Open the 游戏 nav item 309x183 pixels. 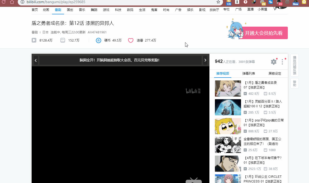click(106, 10)
